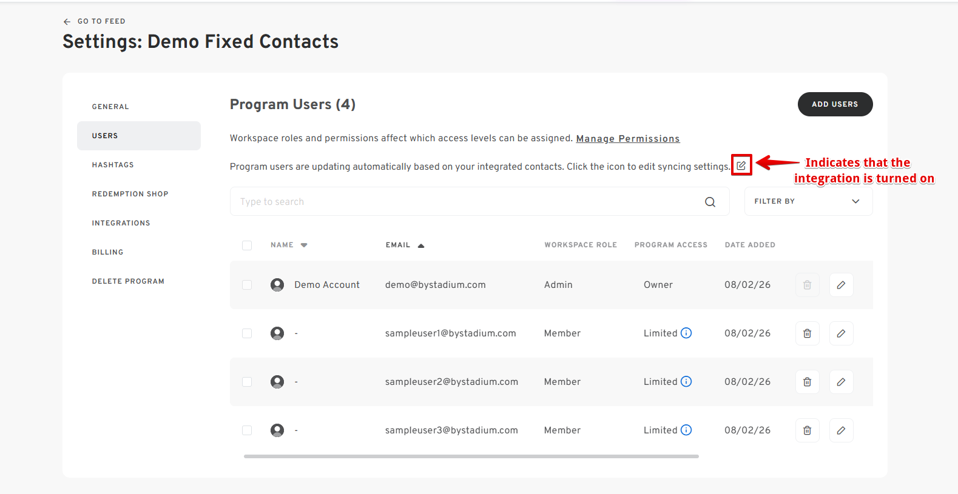Click the back arrow next to Go To Feed
This screenshot has width=958, height=494.
(67, 21)
